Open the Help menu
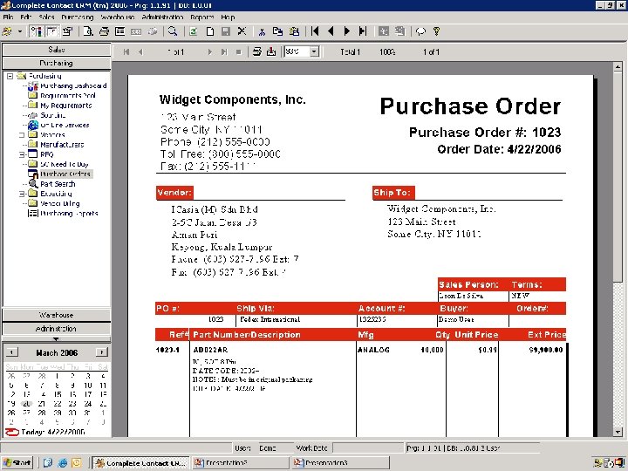Viewport: 628px width, 471px height. point(228,17)
